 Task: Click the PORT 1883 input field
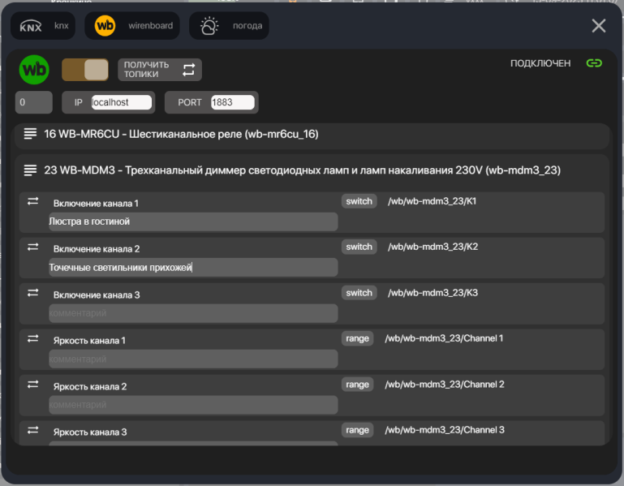click(x=232, y=102)
